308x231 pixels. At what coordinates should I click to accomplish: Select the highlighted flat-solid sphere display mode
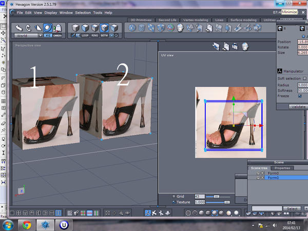click(x=215, y=213)
